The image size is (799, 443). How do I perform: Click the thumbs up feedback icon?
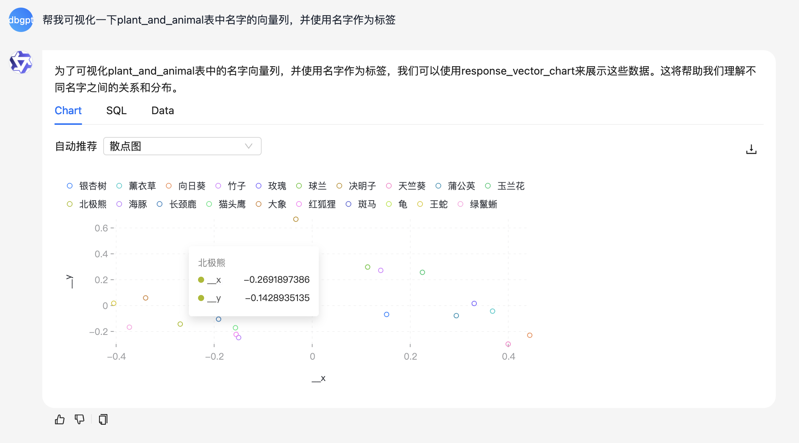[60, 419]
